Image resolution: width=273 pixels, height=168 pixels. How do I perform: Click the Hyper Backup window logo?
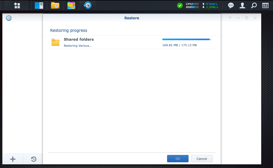point(9,18)
